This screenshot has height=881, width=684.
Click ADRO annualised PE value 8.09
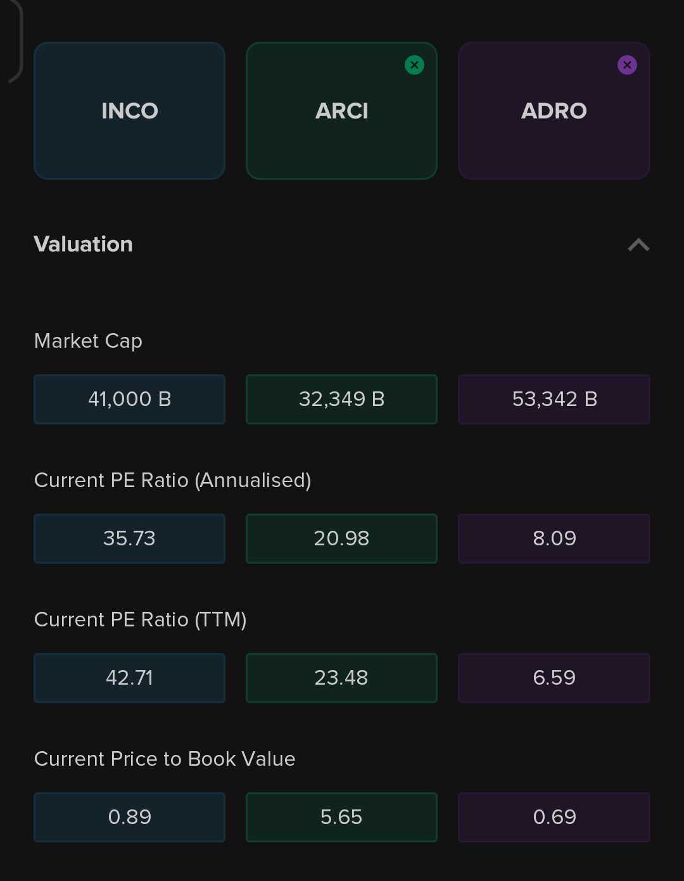click(x=554, y=538)
